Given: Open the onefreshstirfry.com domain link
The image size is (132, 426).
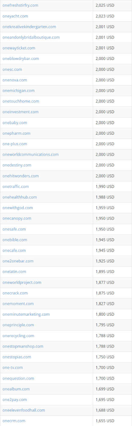Looking at the screenshot, I should 20,5.
